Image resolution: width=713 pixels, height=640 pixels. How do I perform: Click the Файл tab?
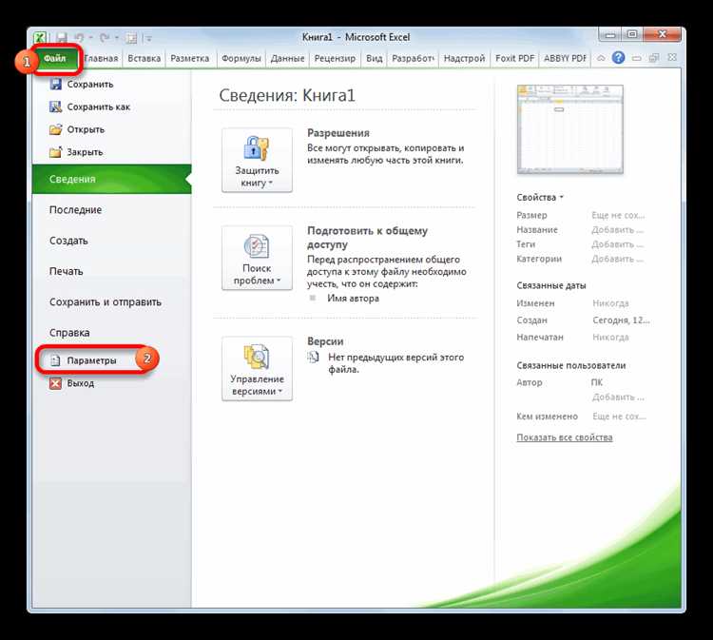coord(55,58)
